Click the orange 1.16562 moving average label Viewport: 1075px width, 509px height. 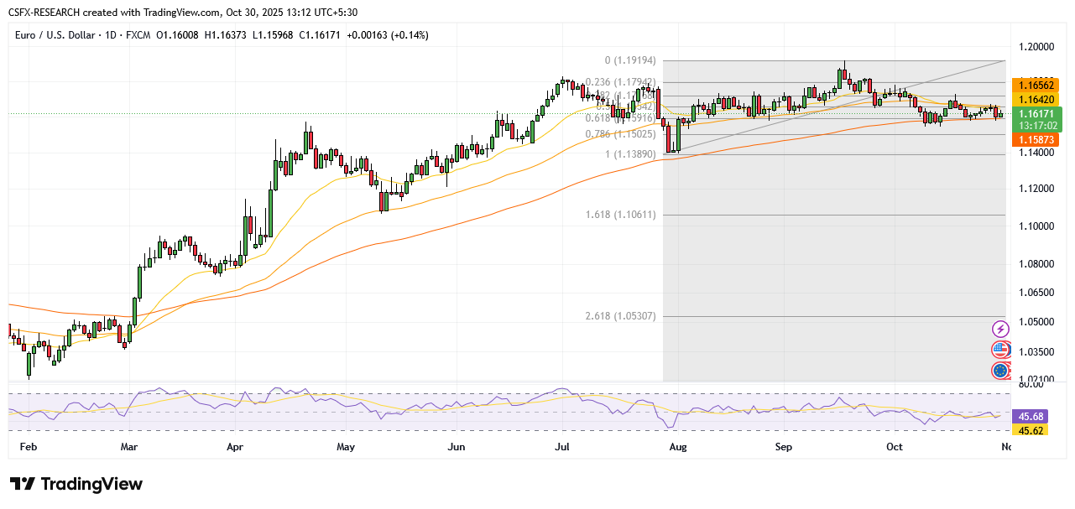[x=1036, y=85]
